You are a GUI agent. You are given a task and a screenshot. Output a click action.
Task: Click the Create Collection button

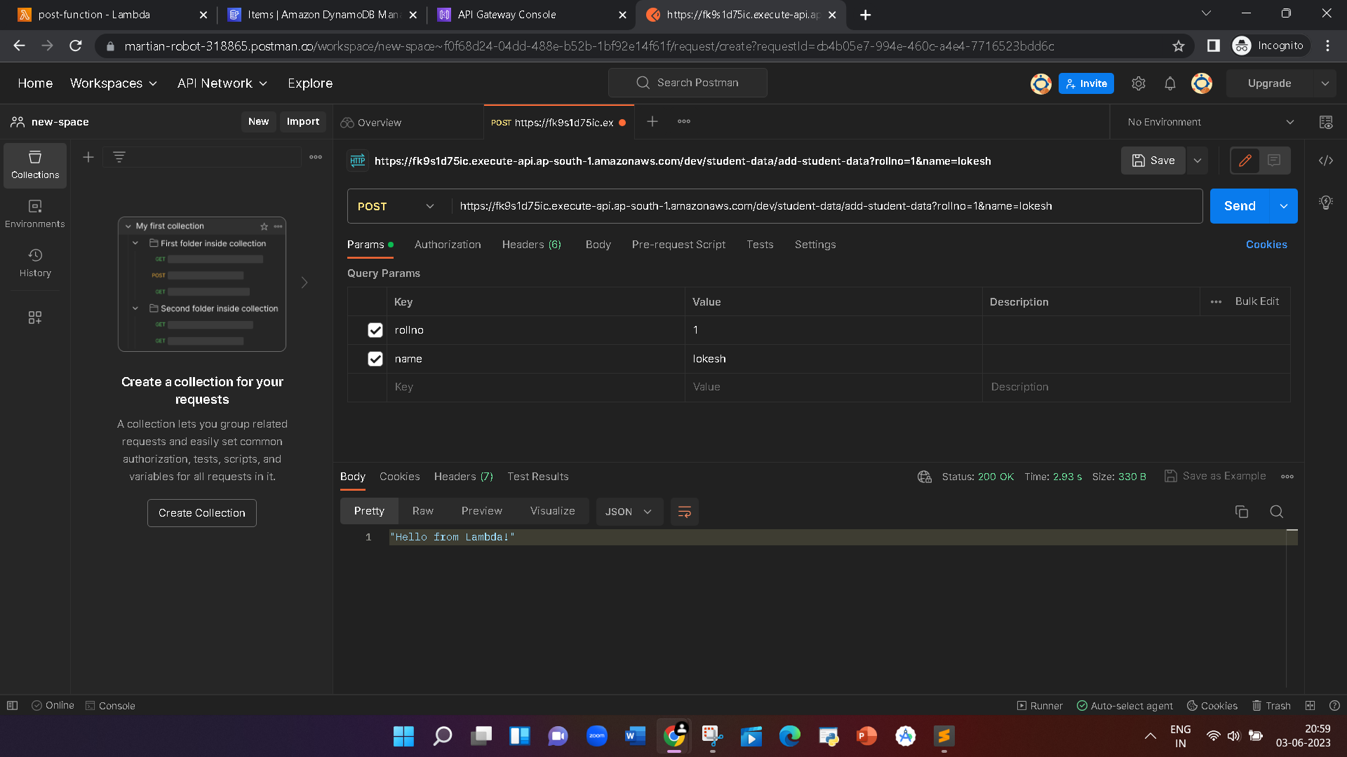point(202,513)
